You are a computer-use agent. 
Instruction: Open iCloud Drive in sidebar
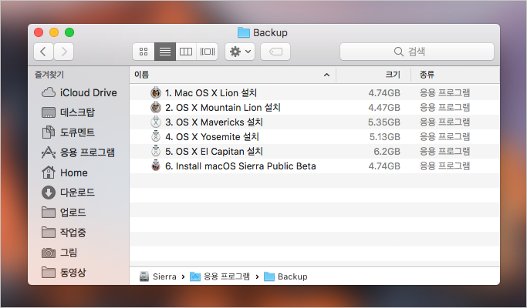point(79,92)
